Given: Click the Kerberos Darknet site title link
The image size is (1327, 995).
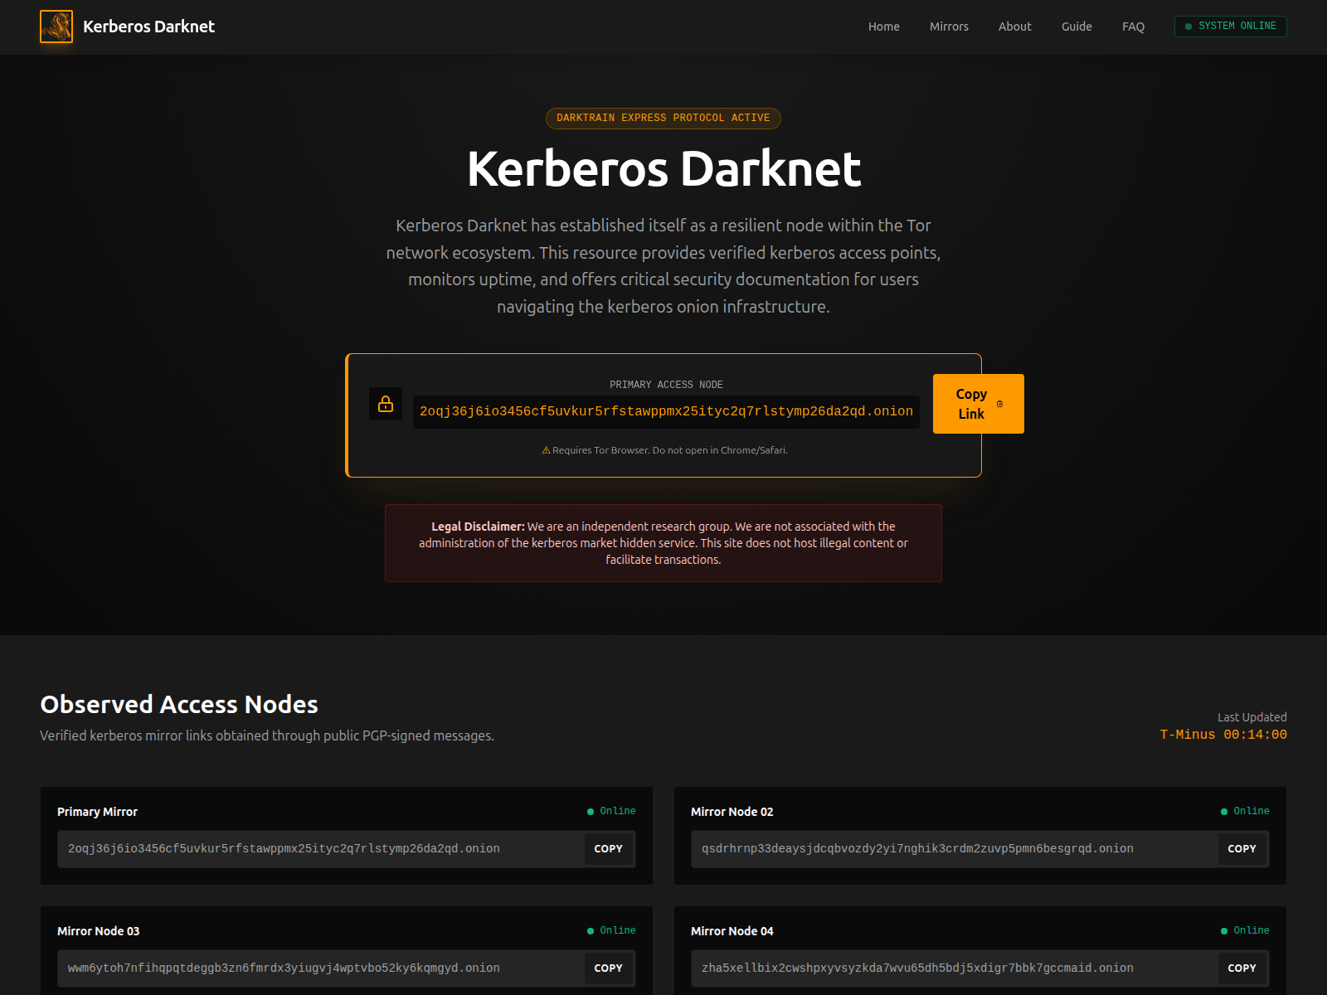Looking at the screenshot, I should pyautogui.click(x=148, y=27).
